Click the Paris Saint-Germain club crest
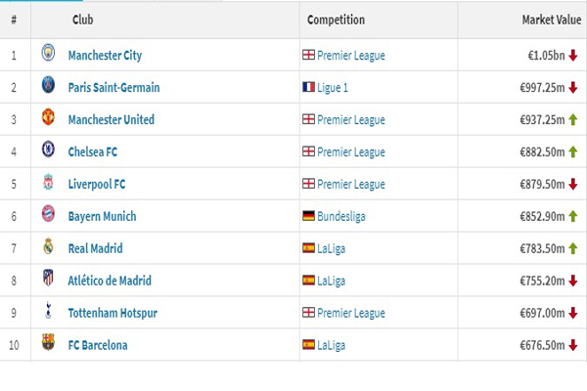 pos(48,87)
